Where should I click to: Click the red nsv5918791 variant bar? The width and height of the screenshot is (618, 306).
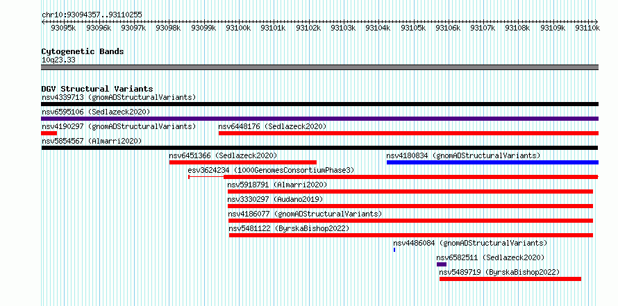click(x=410, y=192)
